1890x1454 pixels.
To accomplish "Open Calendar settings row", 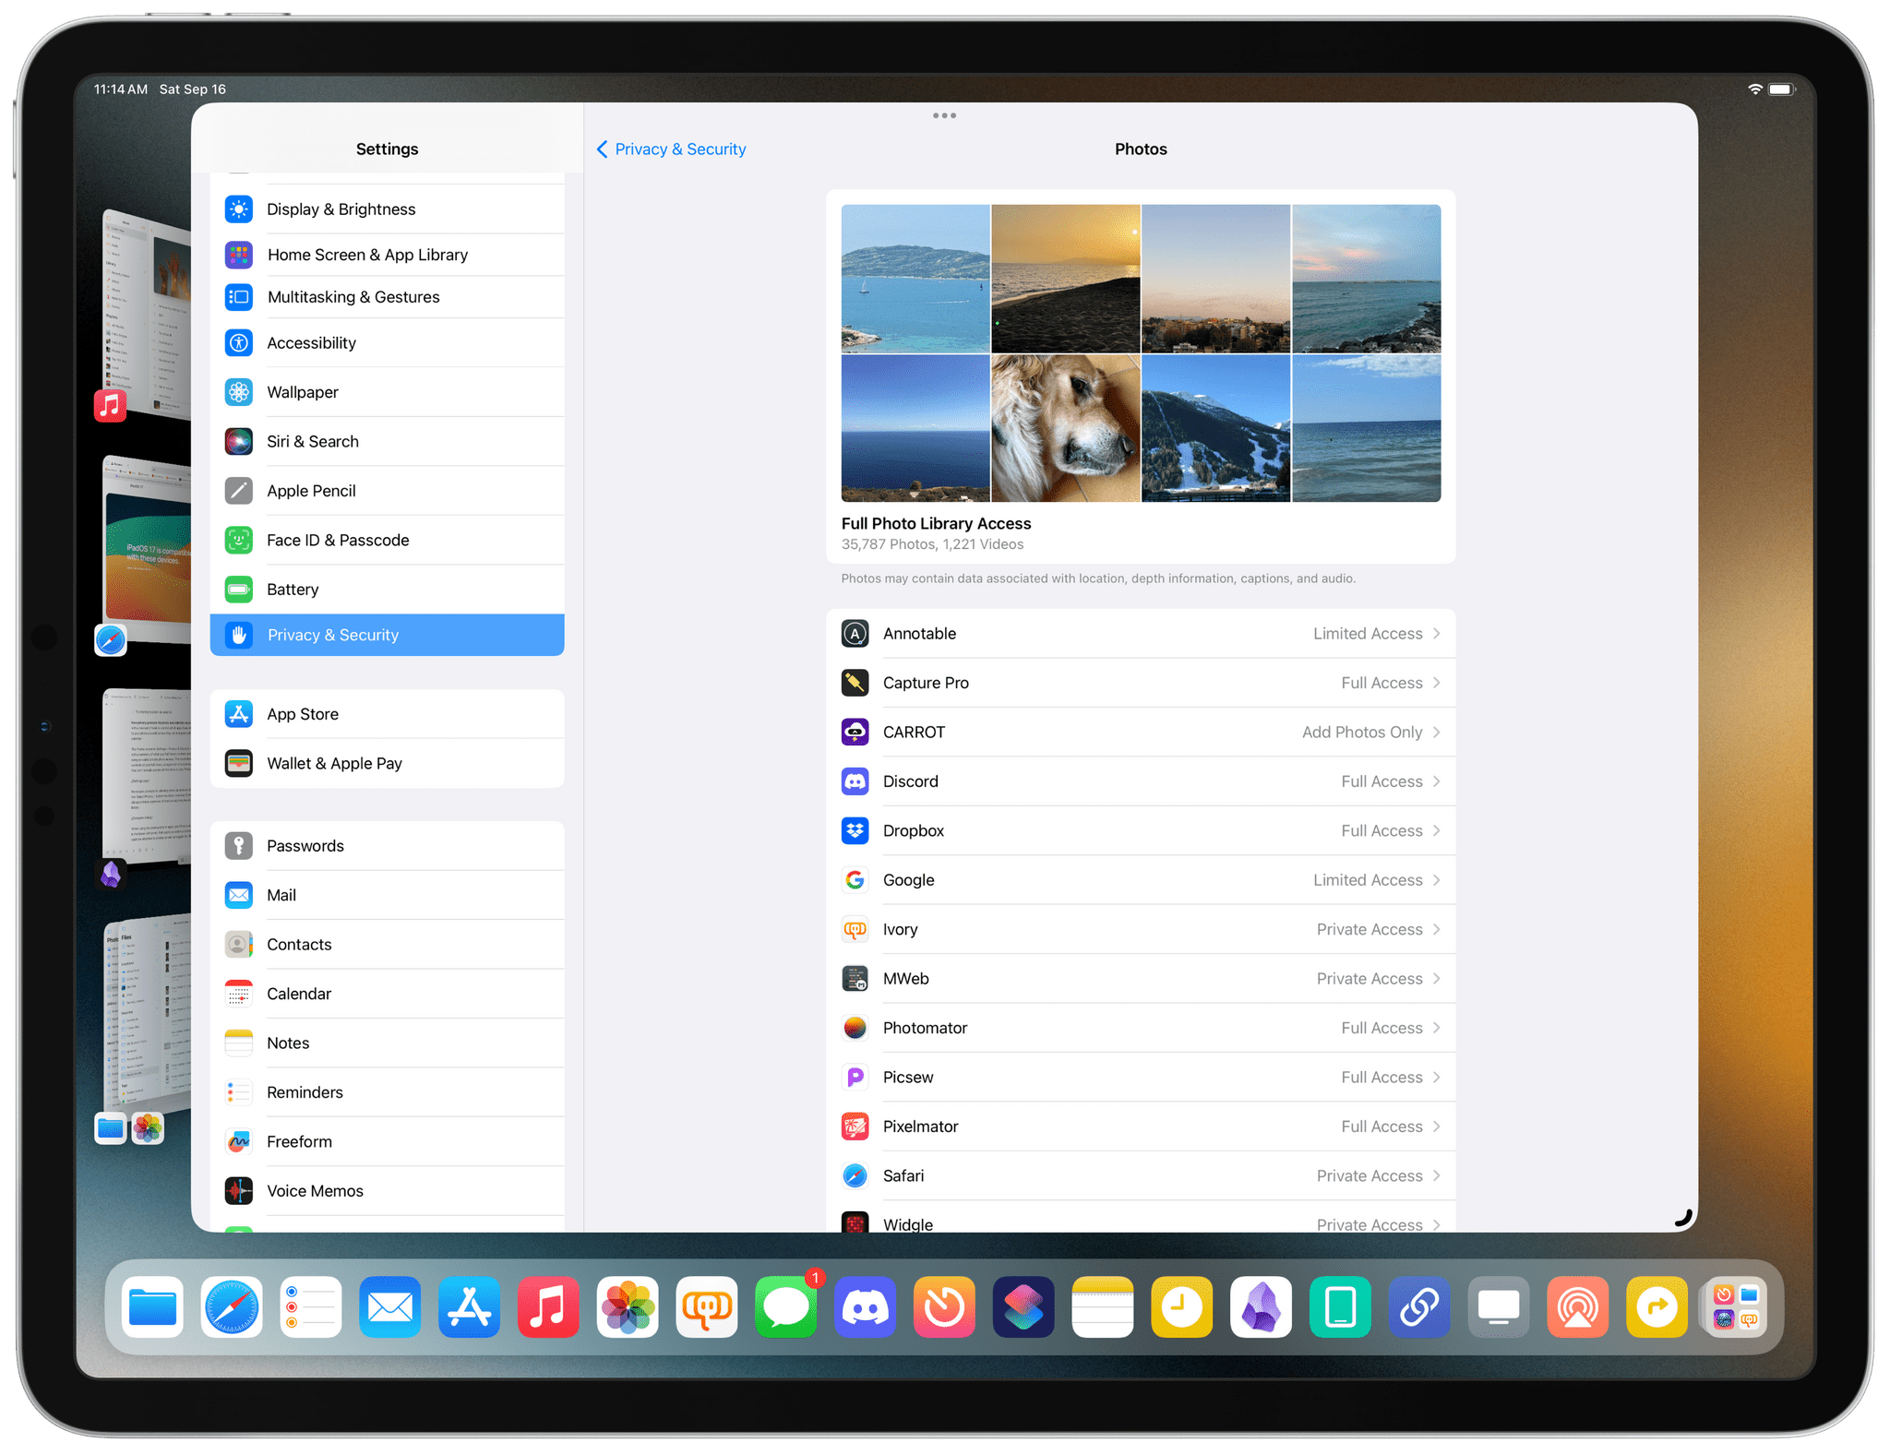I will click(388, 994).
